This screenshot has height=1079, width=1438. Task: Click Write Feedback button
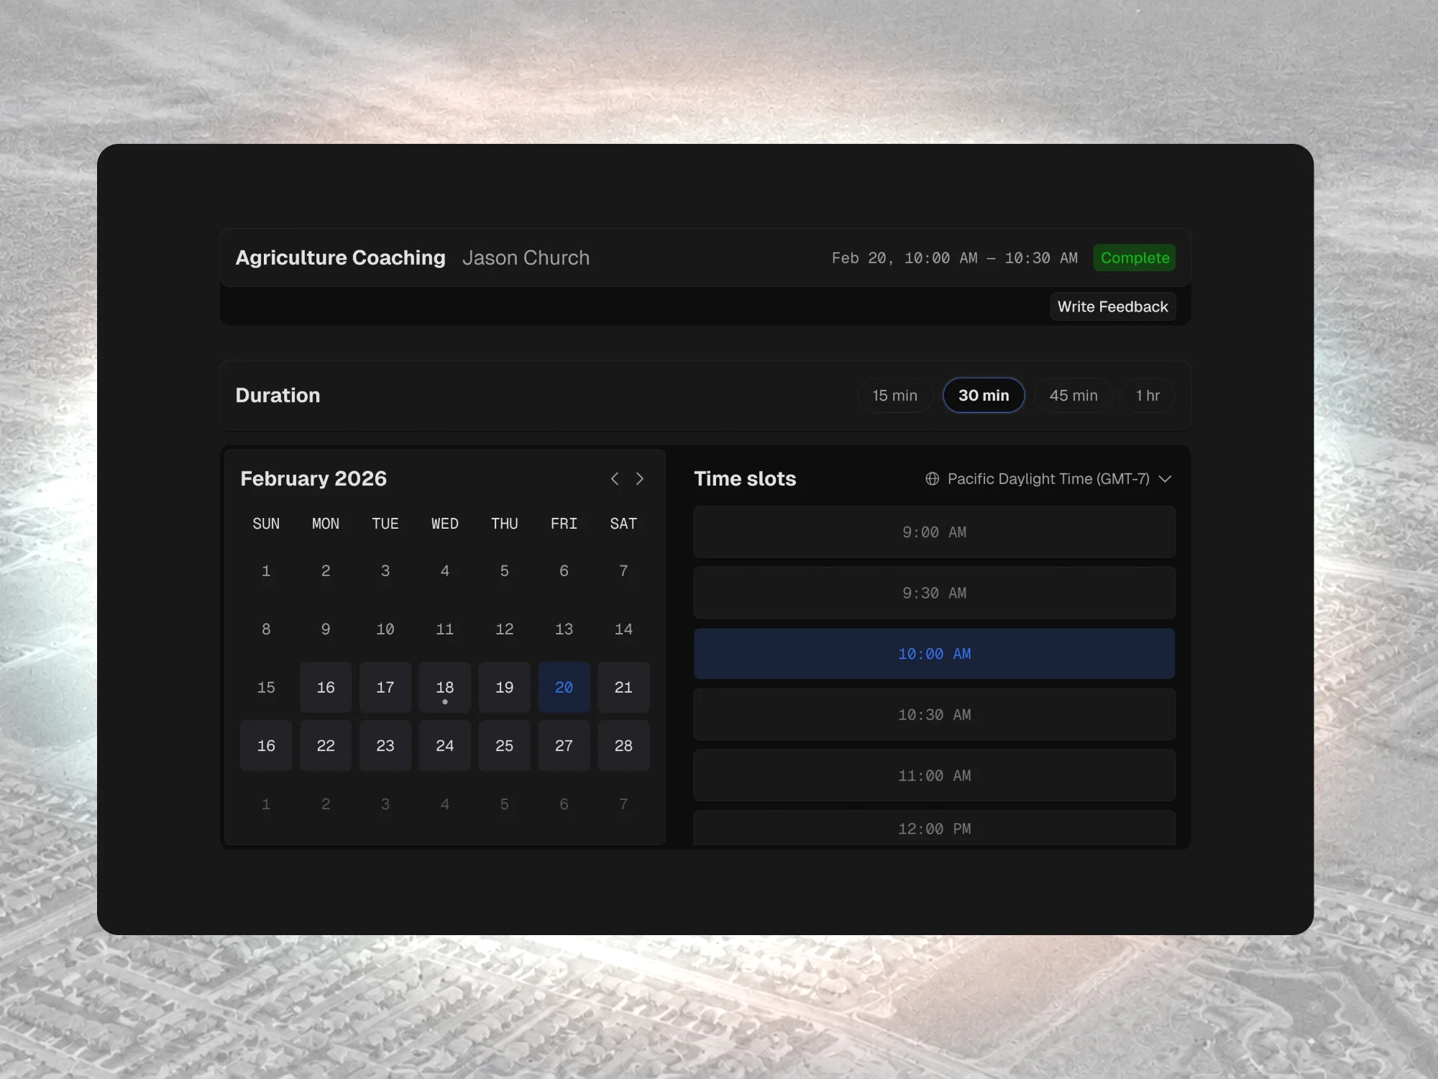tap(1112, 306)
